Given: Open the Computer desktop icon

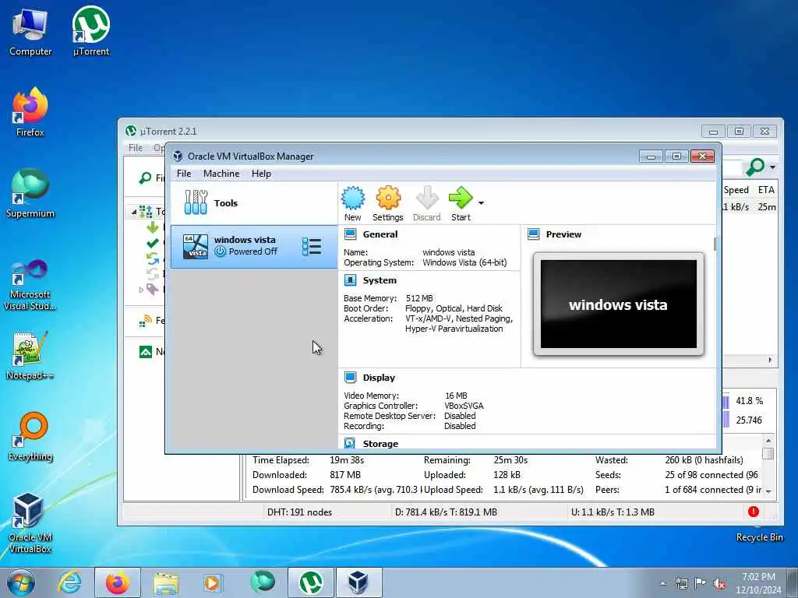Looking at the screenshot, I should (x=30, y=31).
